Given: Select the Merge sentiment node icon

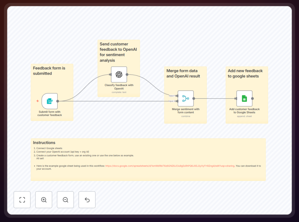Looking at the screenshot, I should point(185,98).
